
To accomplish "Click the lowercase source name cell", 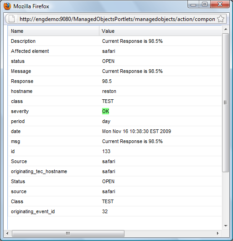I will tap(19, 191).
